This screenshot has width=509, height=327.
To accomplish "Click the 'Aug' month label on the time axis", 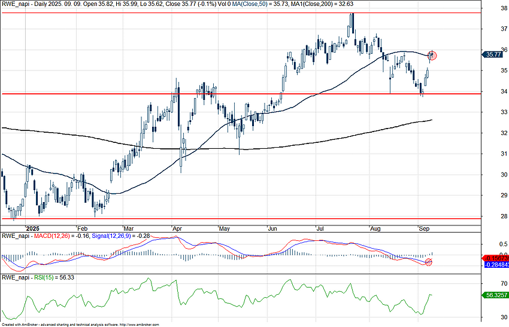I will [375, 228].
